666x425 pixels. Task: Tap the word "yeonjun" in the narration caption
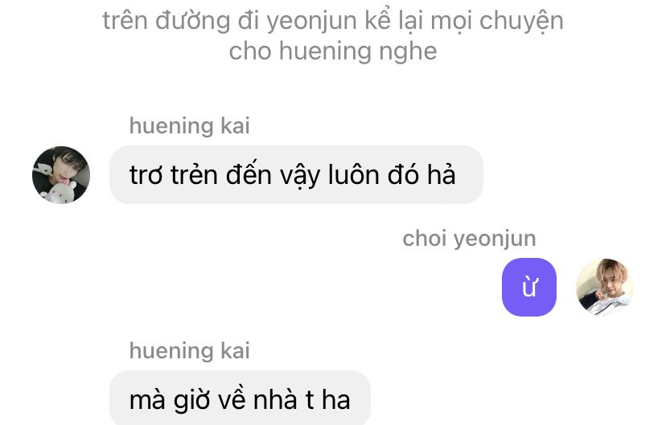[312, 22]
